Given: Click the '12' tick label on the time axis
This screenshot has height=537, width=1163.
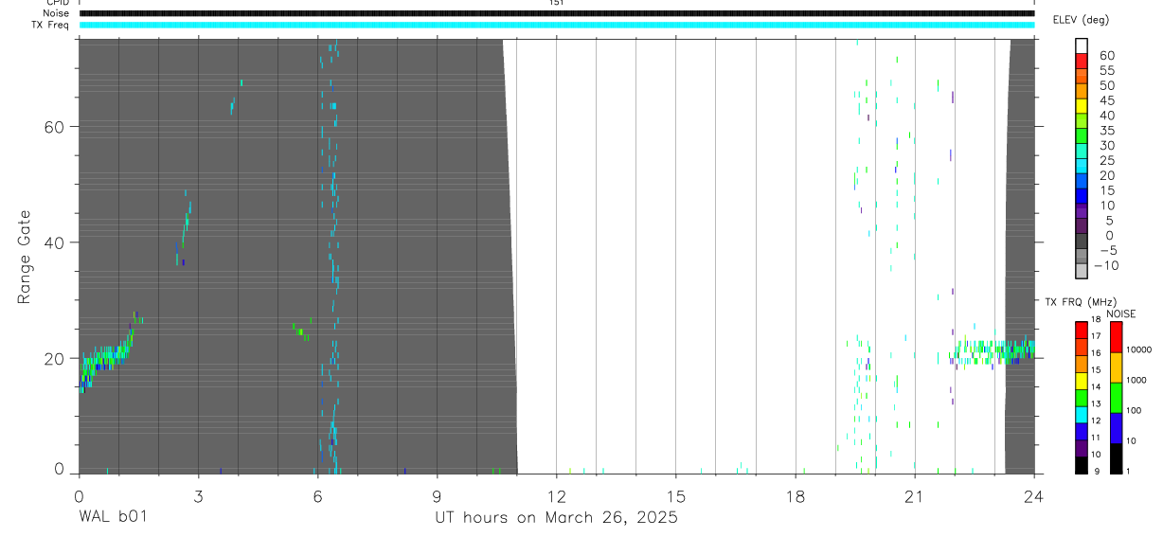Looking at the screenshot, I should (556, 495).
